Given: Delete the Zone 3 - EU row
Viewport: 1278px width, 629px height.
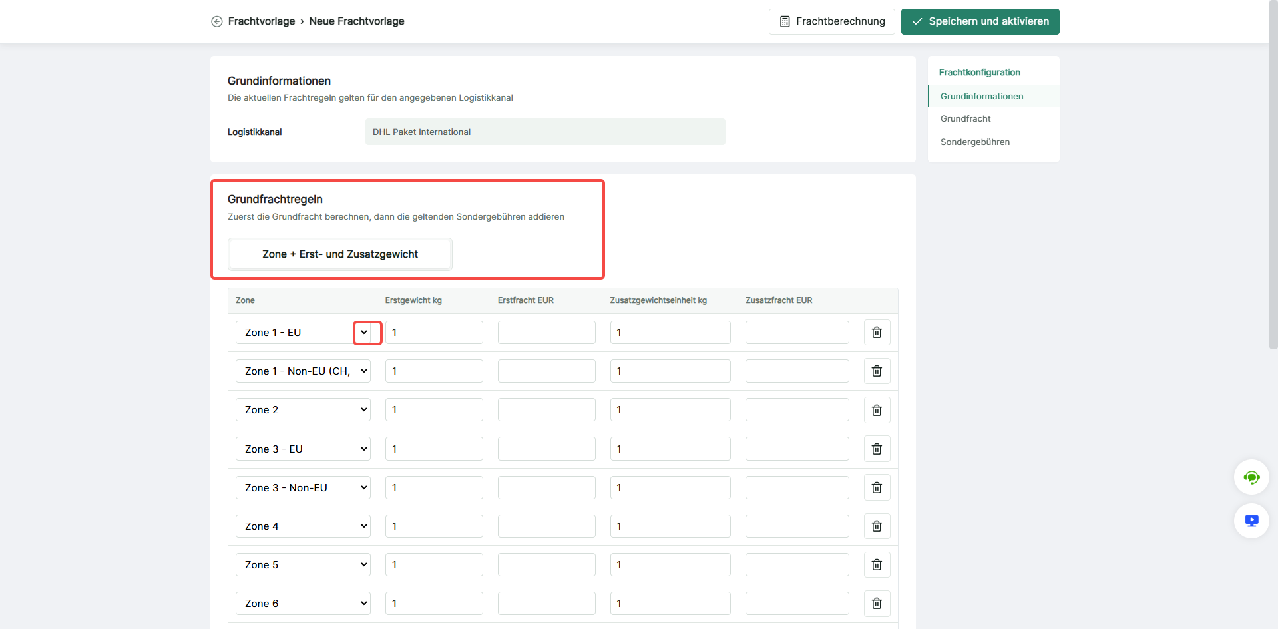Looking at the screenshot, I should (x=877, y=449).
